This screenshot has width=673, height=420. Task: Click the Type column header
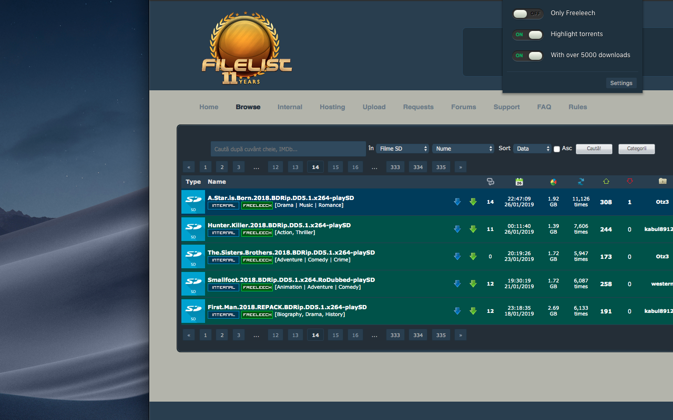(193, 182)
